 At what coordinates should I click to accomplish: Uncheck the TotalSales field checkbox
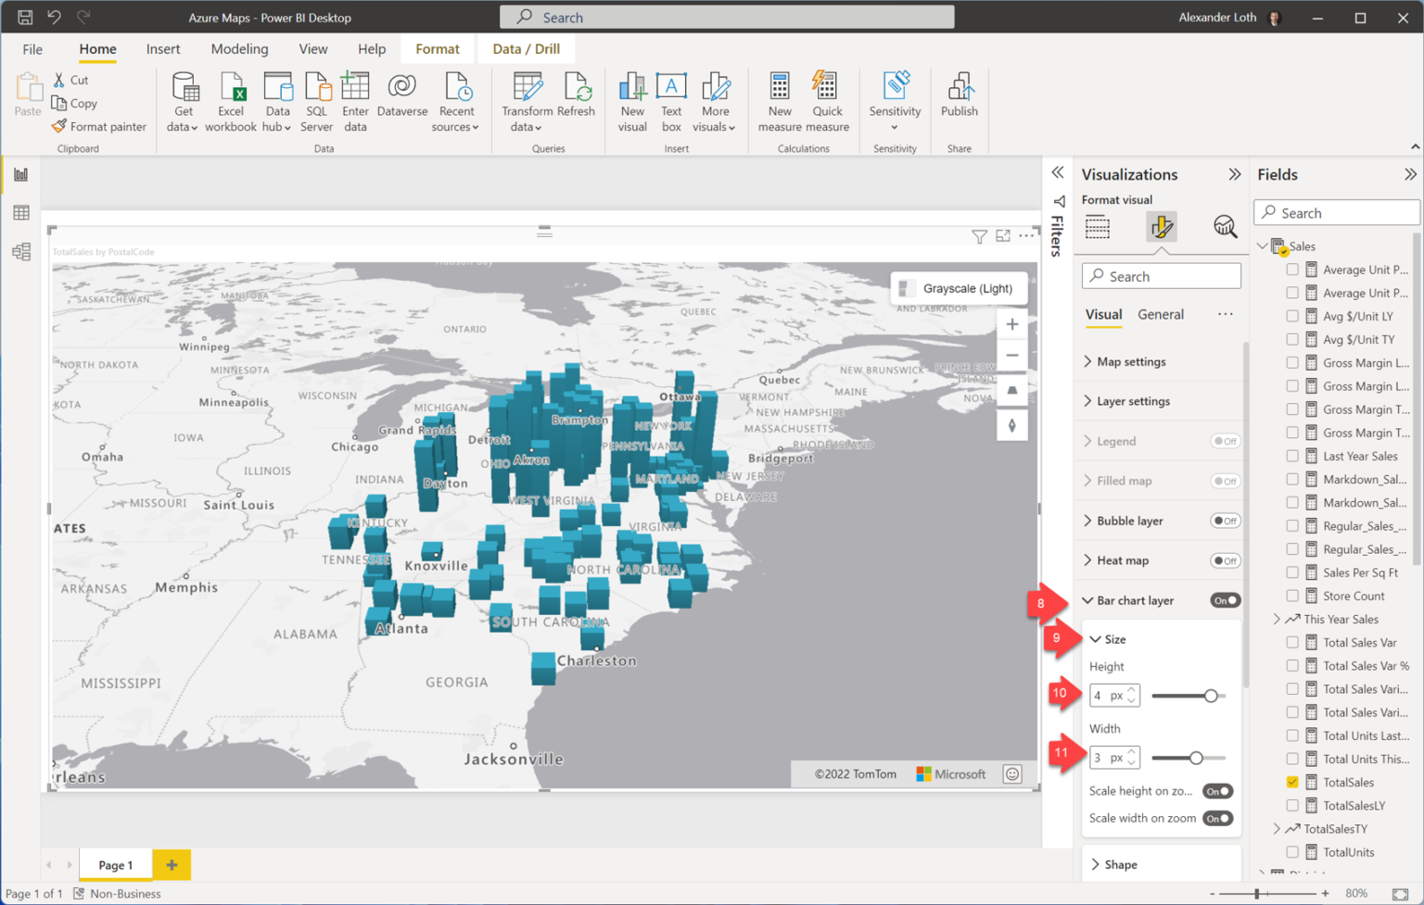pyautogui.click(x=1292, y=782)
